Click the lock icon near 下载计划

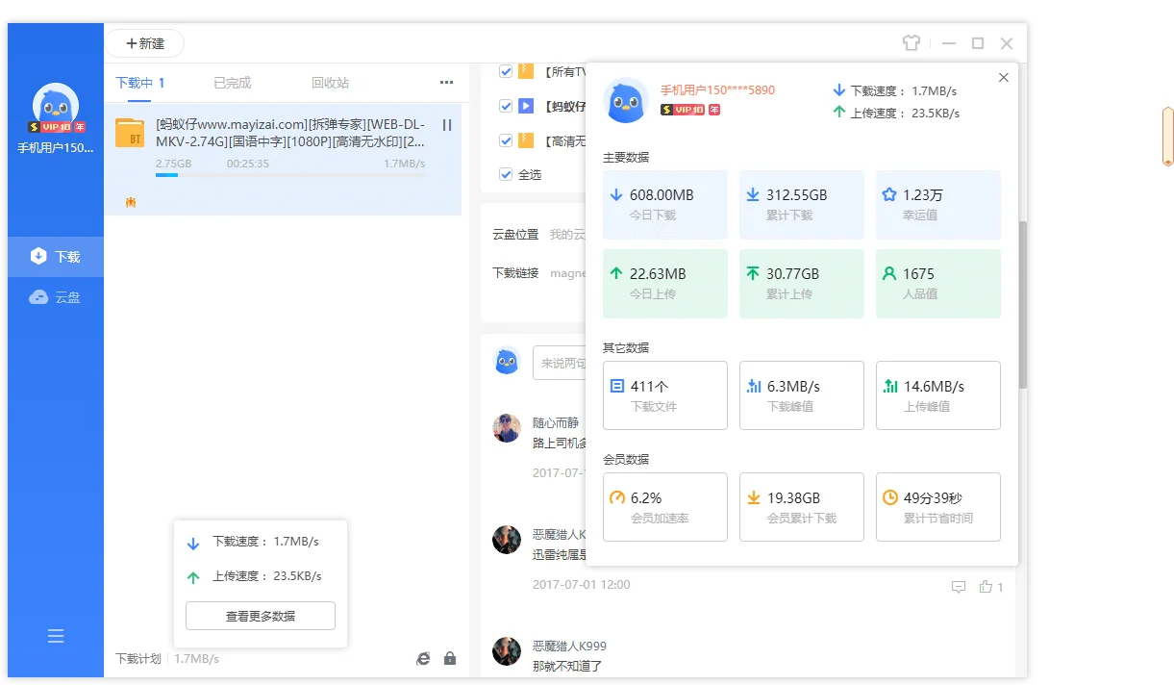[x=449, y=658]
